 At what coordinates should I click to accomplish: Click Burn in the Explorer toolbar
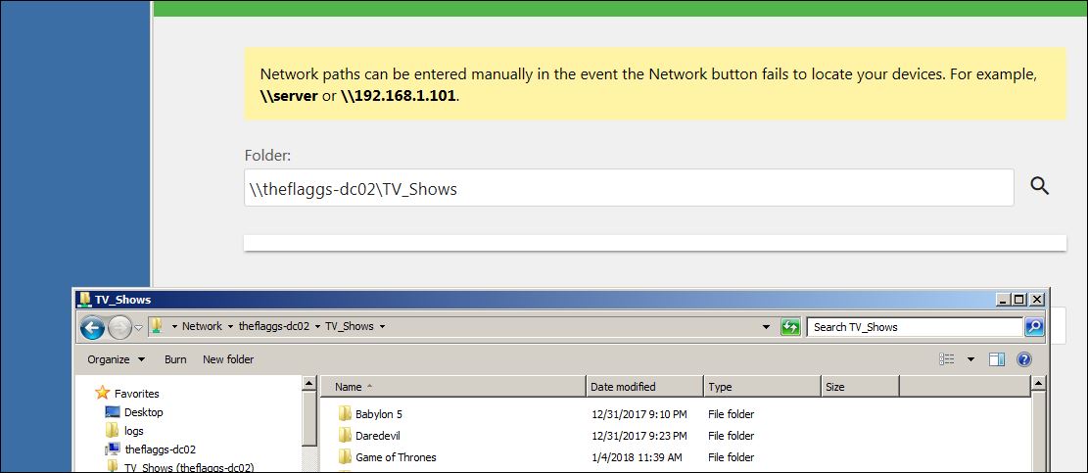click(175, 359)
